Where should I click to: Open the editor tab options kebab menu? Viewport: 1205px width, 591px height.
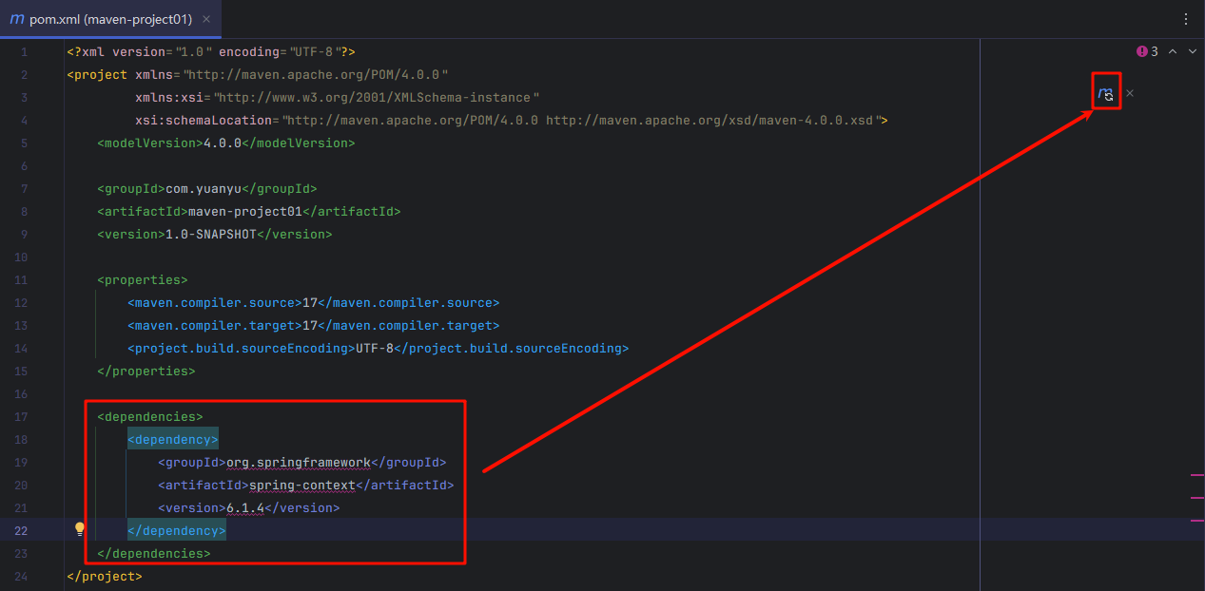(x=1185, y=19)
